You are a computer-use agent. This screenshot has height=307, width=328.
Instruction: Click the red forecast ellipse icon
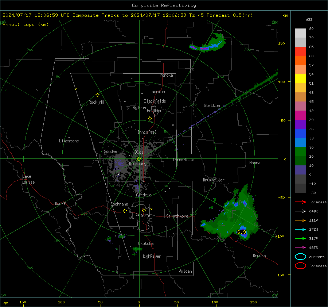click(x=300, y=266)
